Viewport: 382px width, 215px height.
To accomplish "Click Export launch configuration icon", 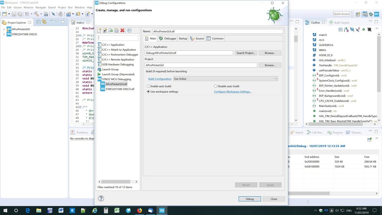I will point(111,31).
